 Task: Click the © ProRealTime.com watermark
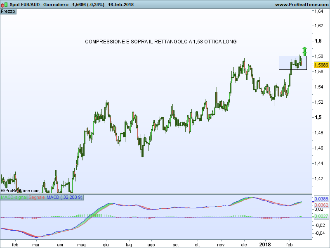pyautogui.click(x=20, y=191)
